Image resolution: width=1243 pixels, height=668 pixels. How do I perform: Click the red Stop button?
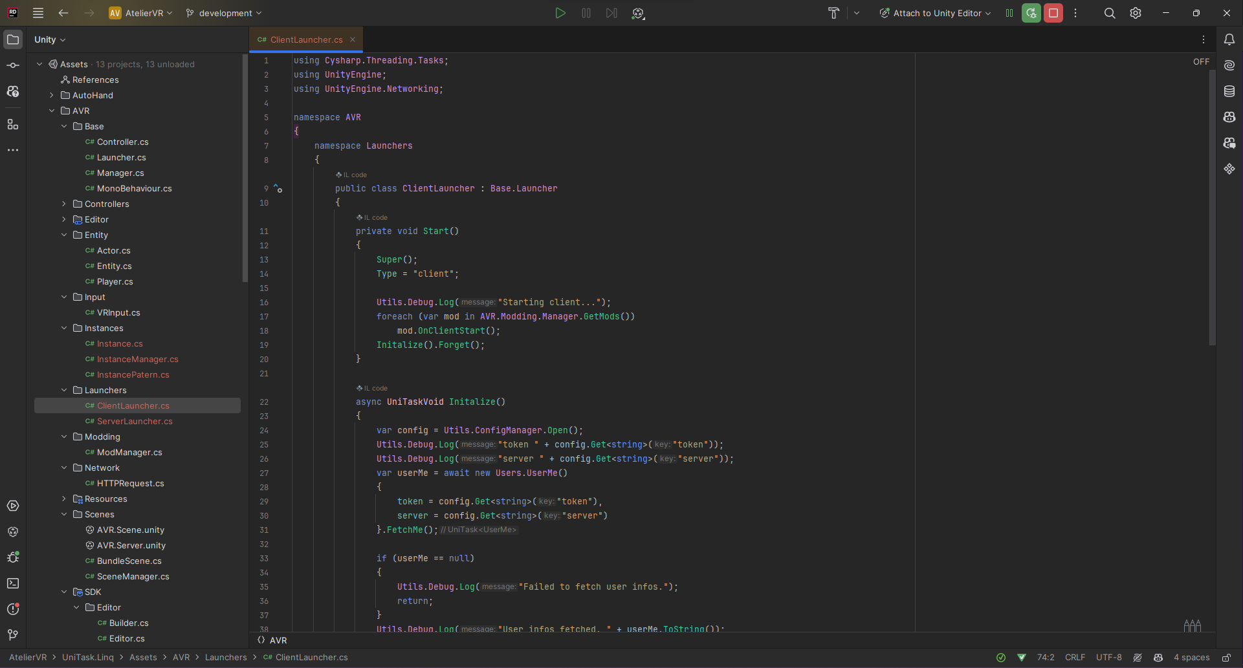coord(1053,13)
